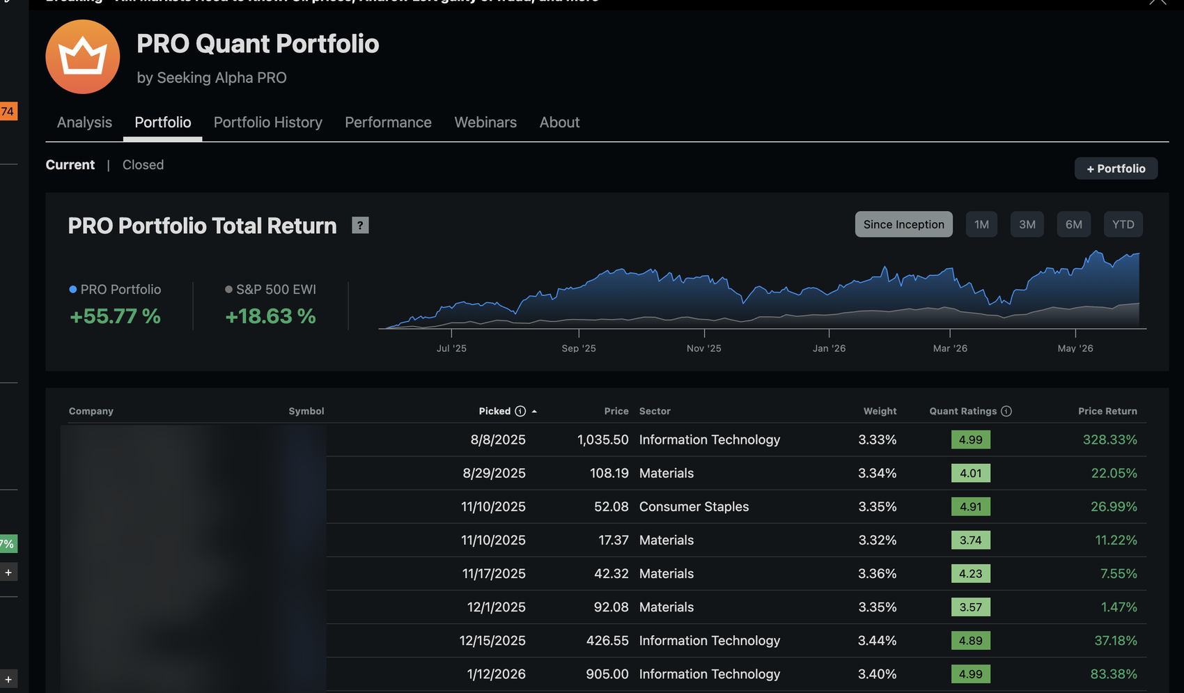Click the picked date 8/8/2025
The width and height of the screenshot is (1184, 693).
tap(498, 439)
